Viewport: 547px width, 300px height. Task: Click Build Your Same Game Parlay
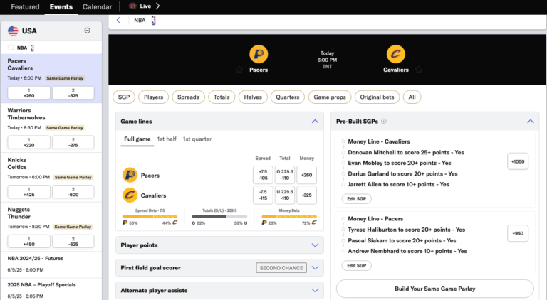[435, 289]
